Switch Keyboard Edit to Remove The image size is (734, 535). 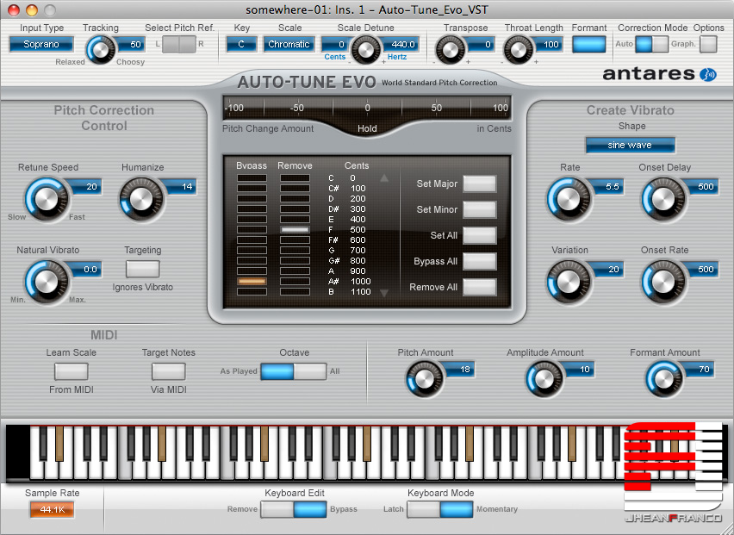pos(277,509)
